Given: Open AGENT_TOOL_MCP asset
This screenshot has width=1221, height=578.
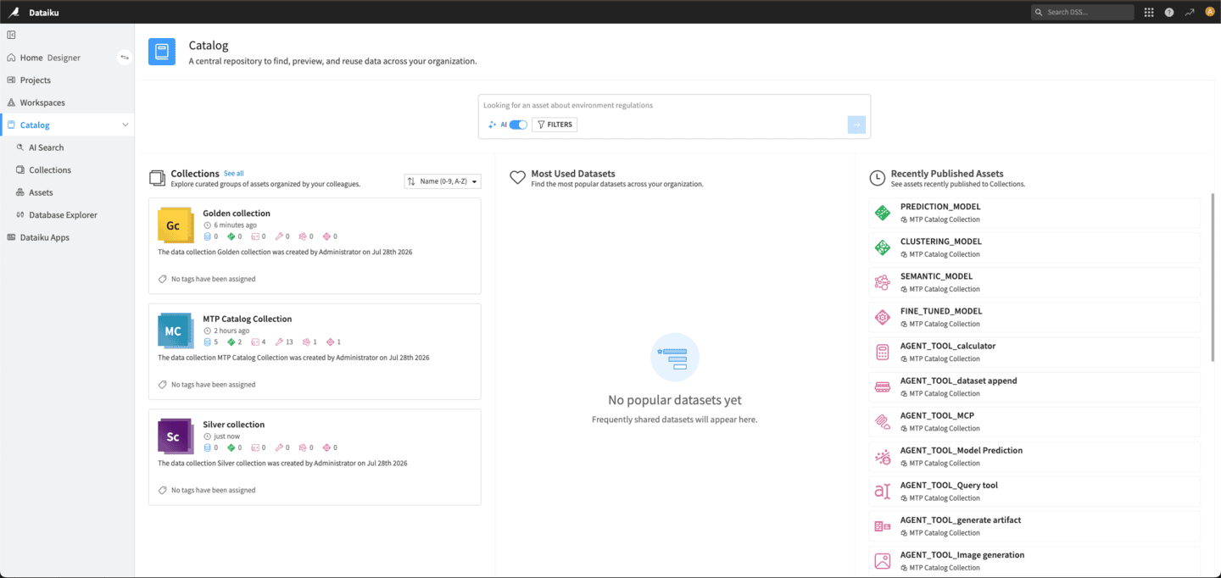Looking at the screenshot, I should tap(1034, 421).
